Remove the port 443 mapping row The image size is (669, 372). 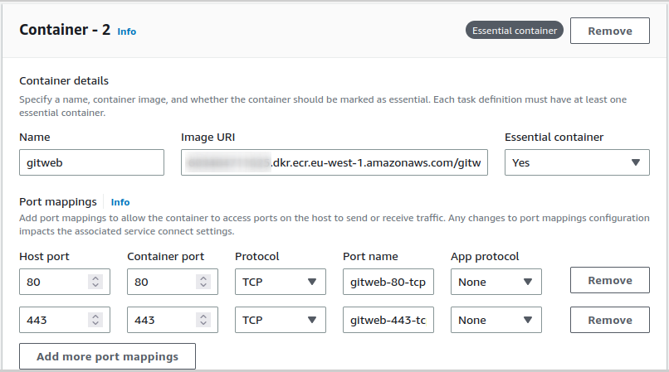[609, 320]
